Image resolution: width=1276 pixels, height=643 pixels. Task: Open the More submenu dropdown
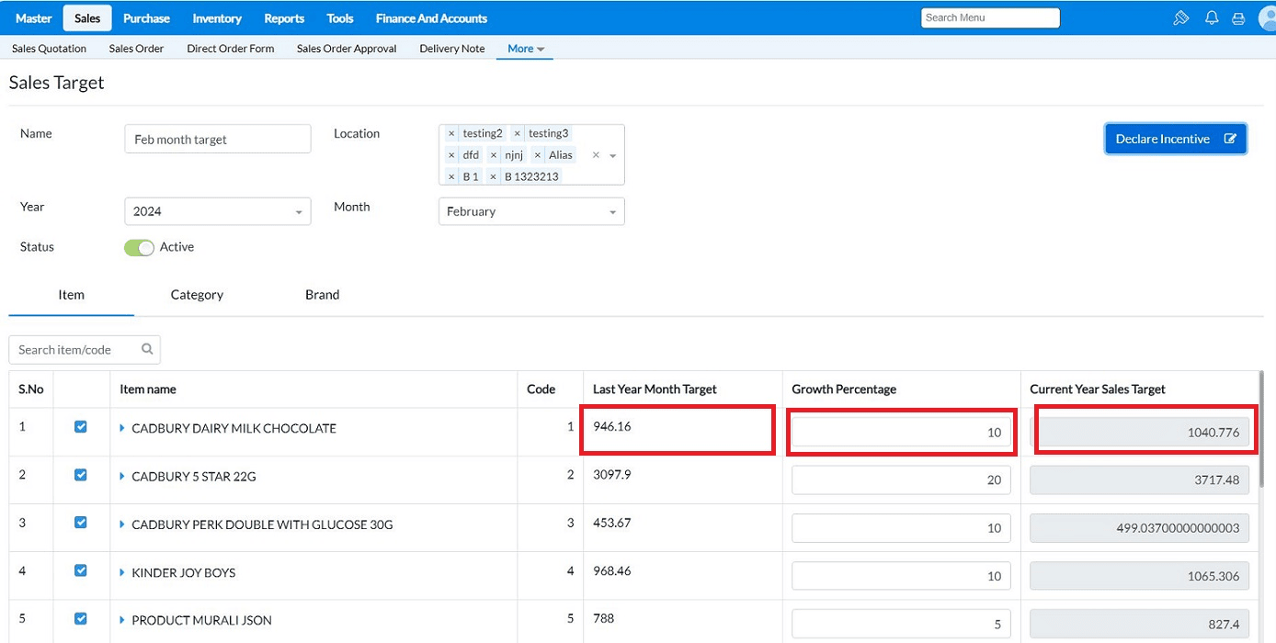[525, 49]
